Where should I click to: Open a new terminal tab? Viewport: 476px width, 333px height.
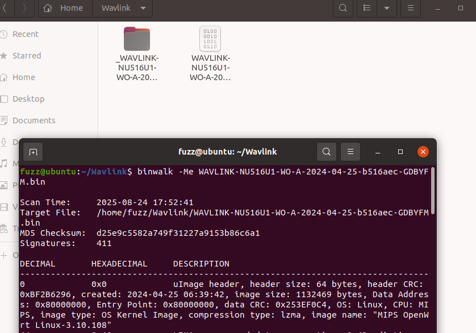33,152
